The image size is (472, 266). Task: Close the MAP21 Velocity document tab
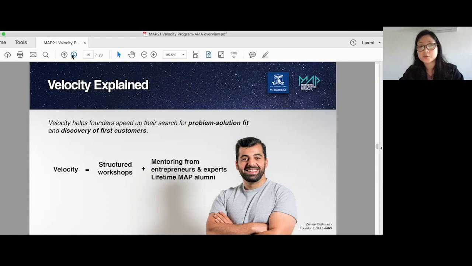pyautogui.click(x=84, y=43)
